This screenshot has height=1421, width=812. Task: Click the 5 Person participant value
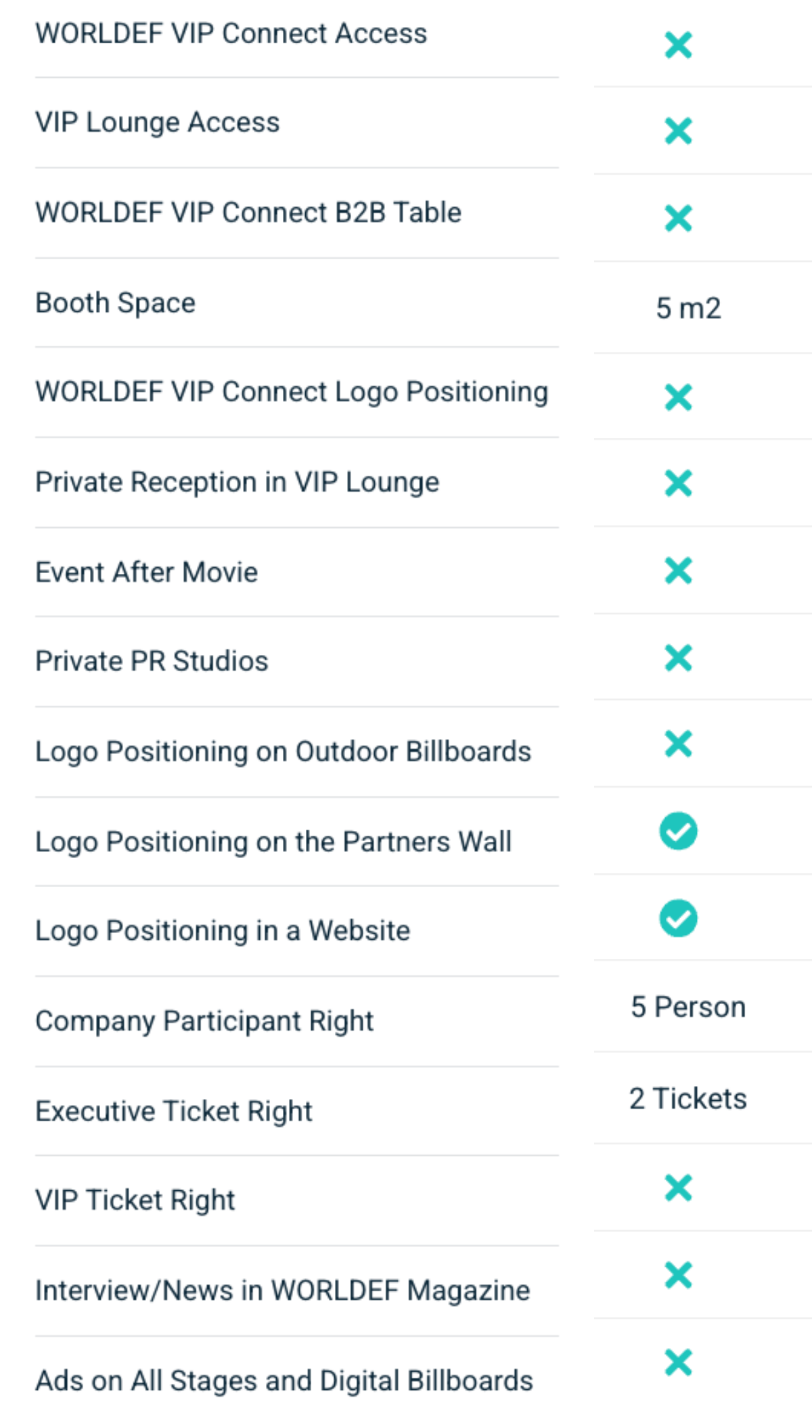pyautogui.click(x=688, y=1007)
